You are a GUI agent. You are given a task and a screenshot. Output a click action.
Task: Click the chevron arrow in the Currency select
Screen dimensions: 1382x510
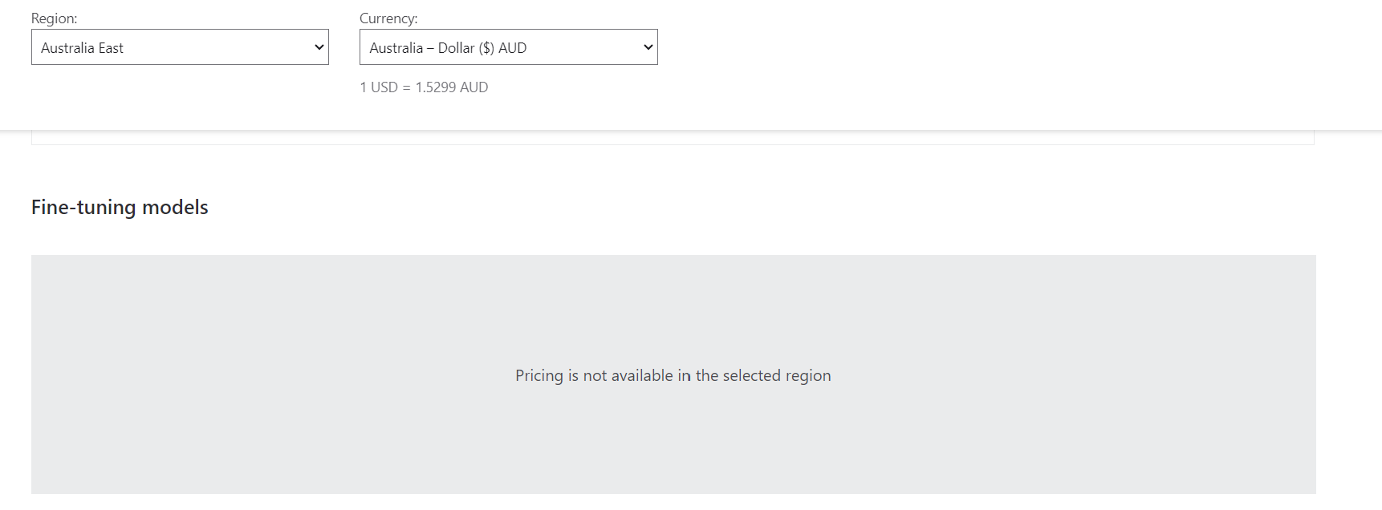point(648,47)
